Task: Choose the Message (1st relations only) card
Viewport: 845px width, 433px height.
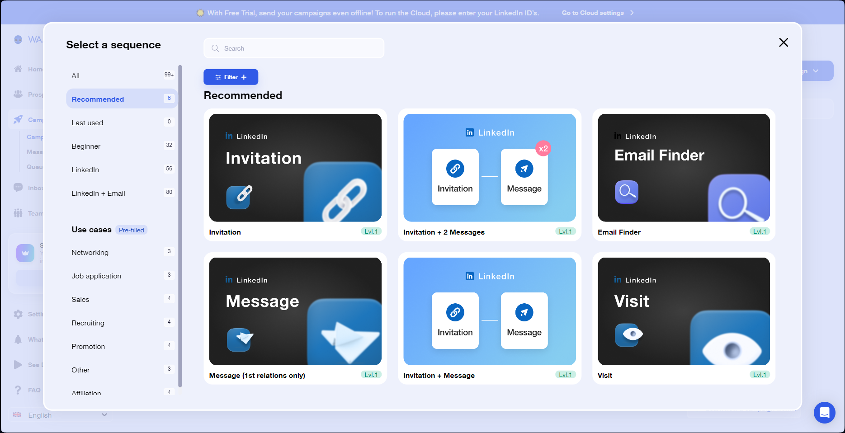Action: click(295, 318)
